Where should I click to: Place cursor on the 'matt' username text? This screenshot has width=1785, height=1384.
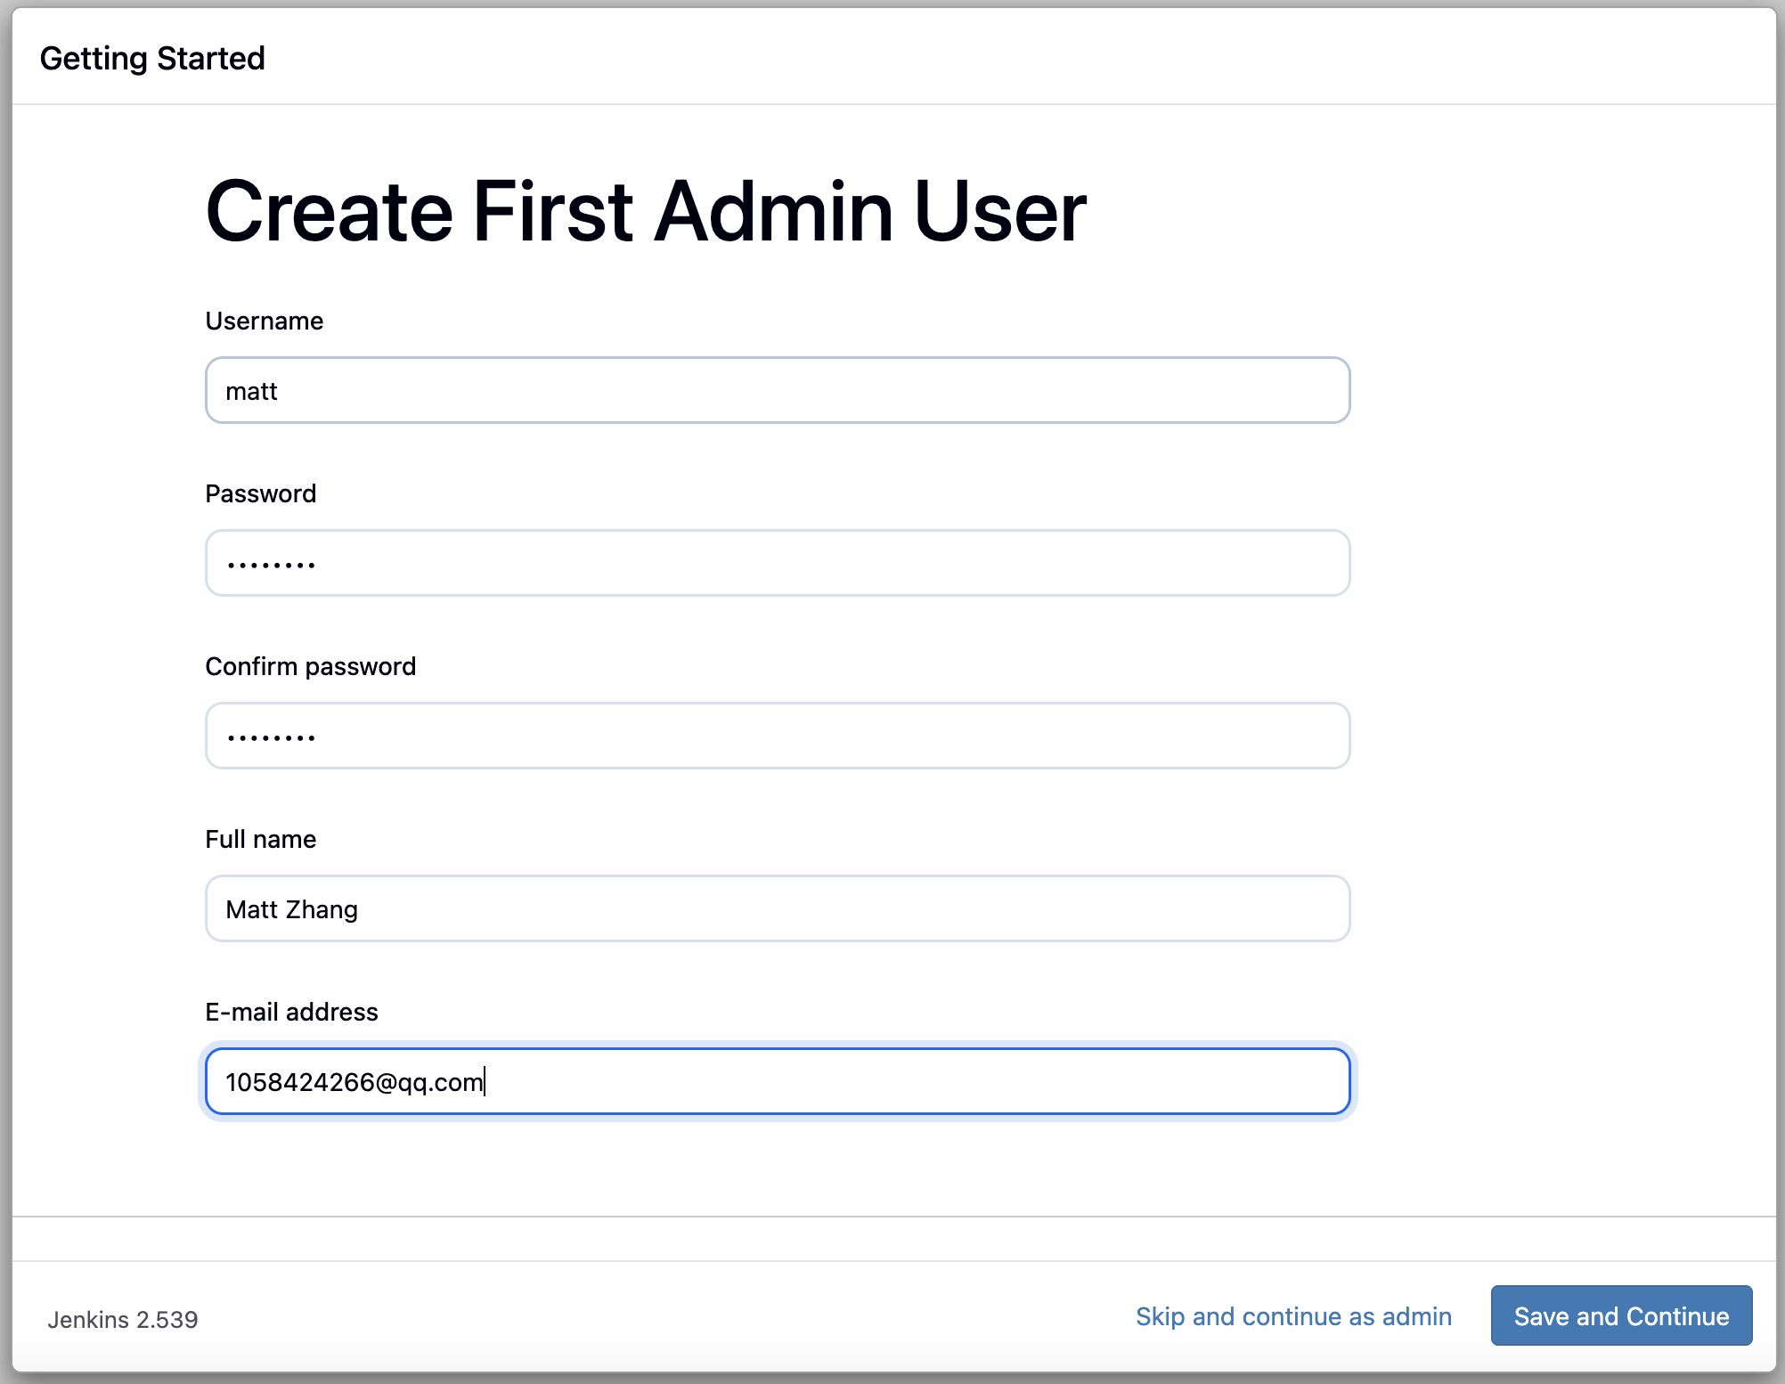pyautogui.click(x=251, y=392)
